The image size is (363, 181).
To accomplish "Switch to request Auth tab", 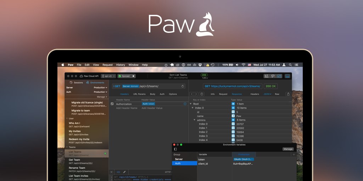I will 162,94.
